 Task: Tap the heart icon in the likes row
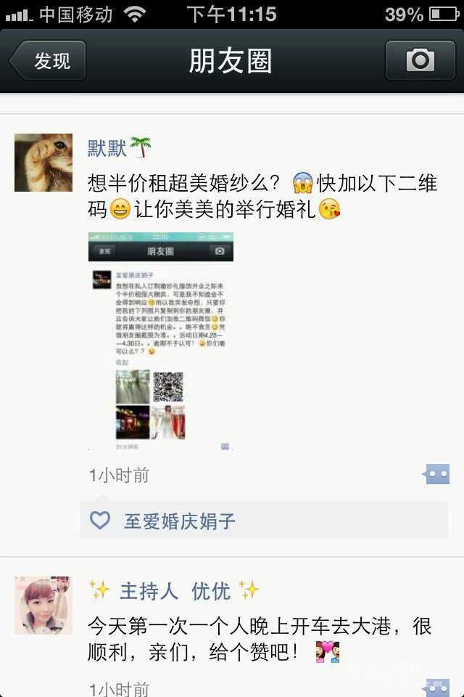100,520
